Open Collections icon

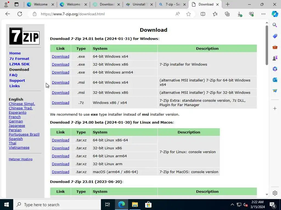227,14
